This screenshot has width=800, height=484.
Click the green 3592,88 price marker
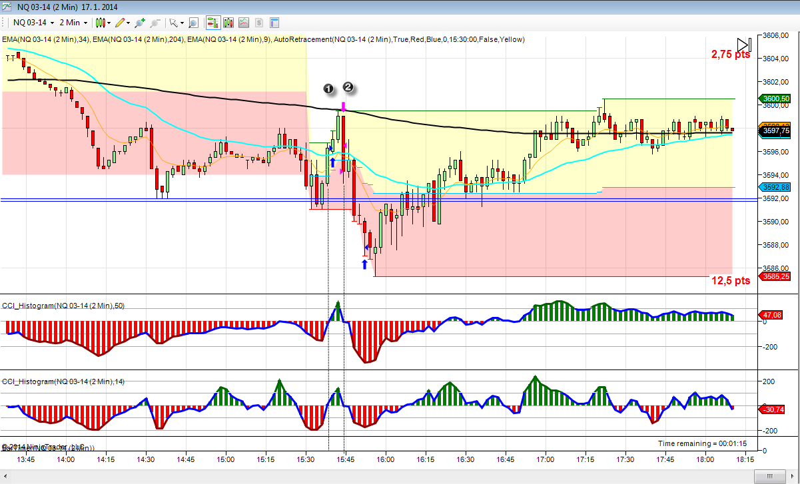(773, 188)
